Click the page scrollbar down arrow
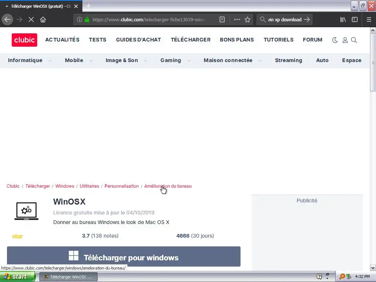376x282 pixels. tap(373, 268)
